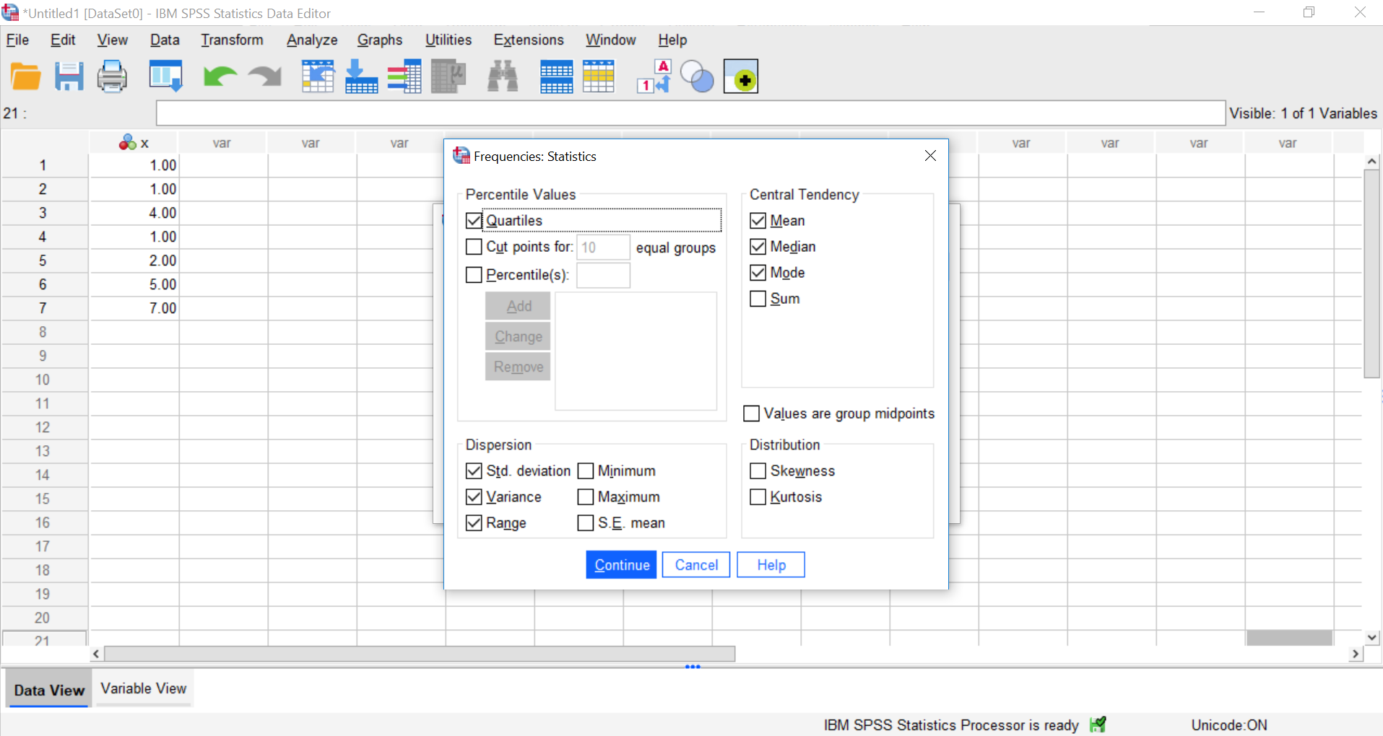Click the Use variable sets circles icon
Screen dimensions: 1383x736
pyautogui.click(x=698, y=76)
